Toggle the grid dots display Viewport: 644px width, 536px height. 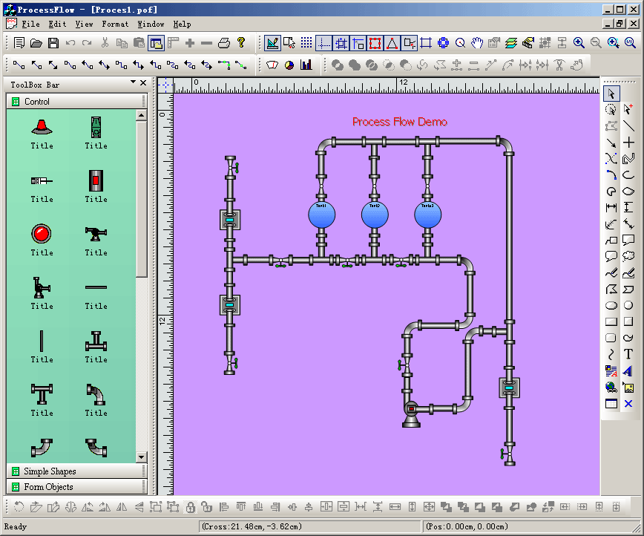[306, 43]
